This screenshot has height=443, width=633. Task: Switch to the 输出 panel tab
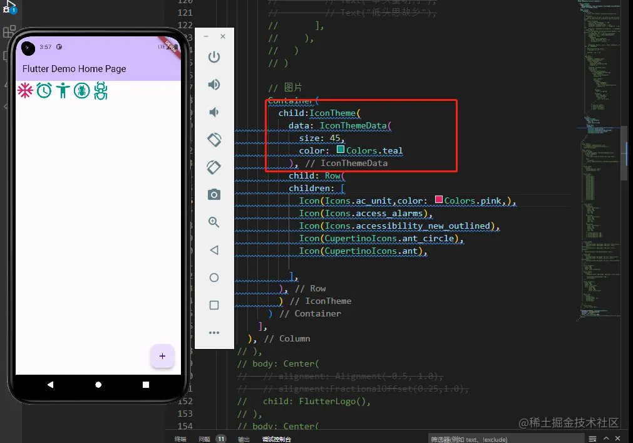tap(244, 439)
